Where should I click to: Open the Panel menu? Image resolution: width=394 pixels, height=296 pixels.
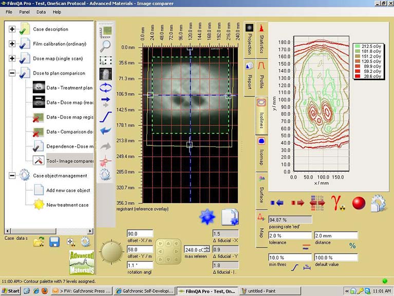pyautogui.click(x=24, y=11)
